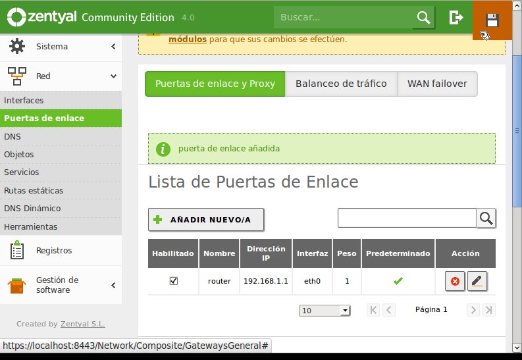Click the scrollbar down arrow
This screenshot has width=522, height=360.
coord(517,347)
